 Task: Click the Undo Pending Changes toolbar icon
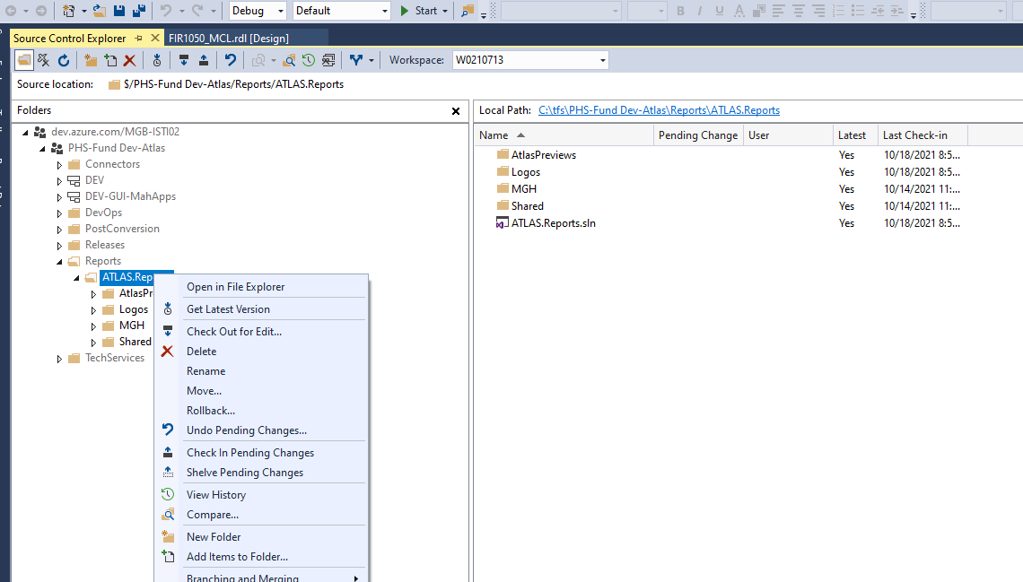click(231, 60)
